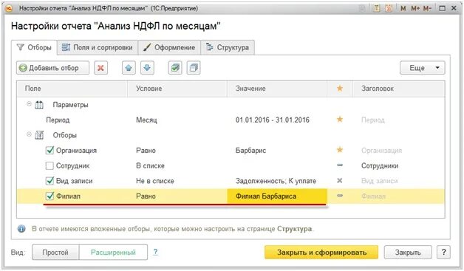The height and width of the screenshot is (271, 464).
Task: Click the star icon in Период row
Action: tap(340, 119)
